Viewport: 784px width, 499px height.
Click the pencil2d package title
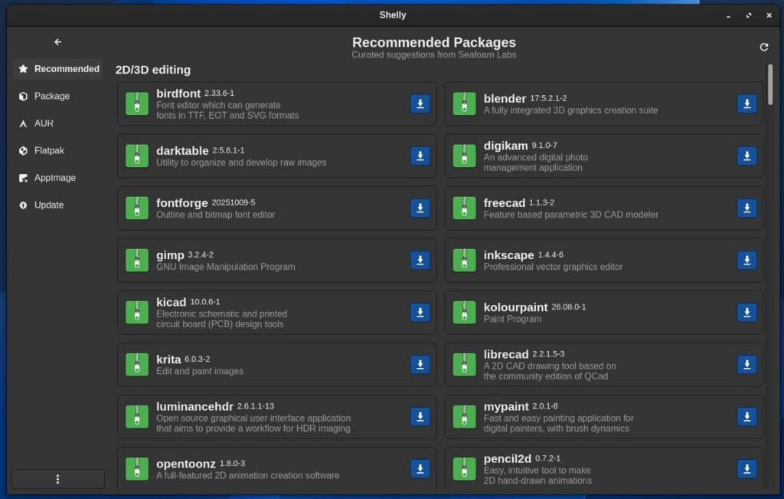[x=507, y=458]
